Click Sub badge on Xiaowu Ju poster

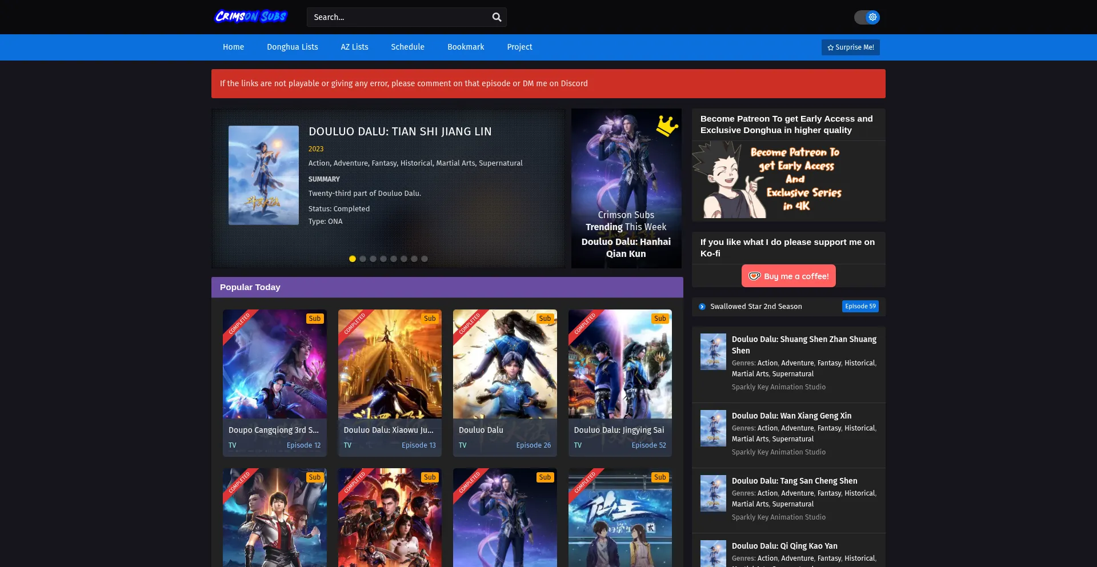pyautogui.click(x=430, y=319)
